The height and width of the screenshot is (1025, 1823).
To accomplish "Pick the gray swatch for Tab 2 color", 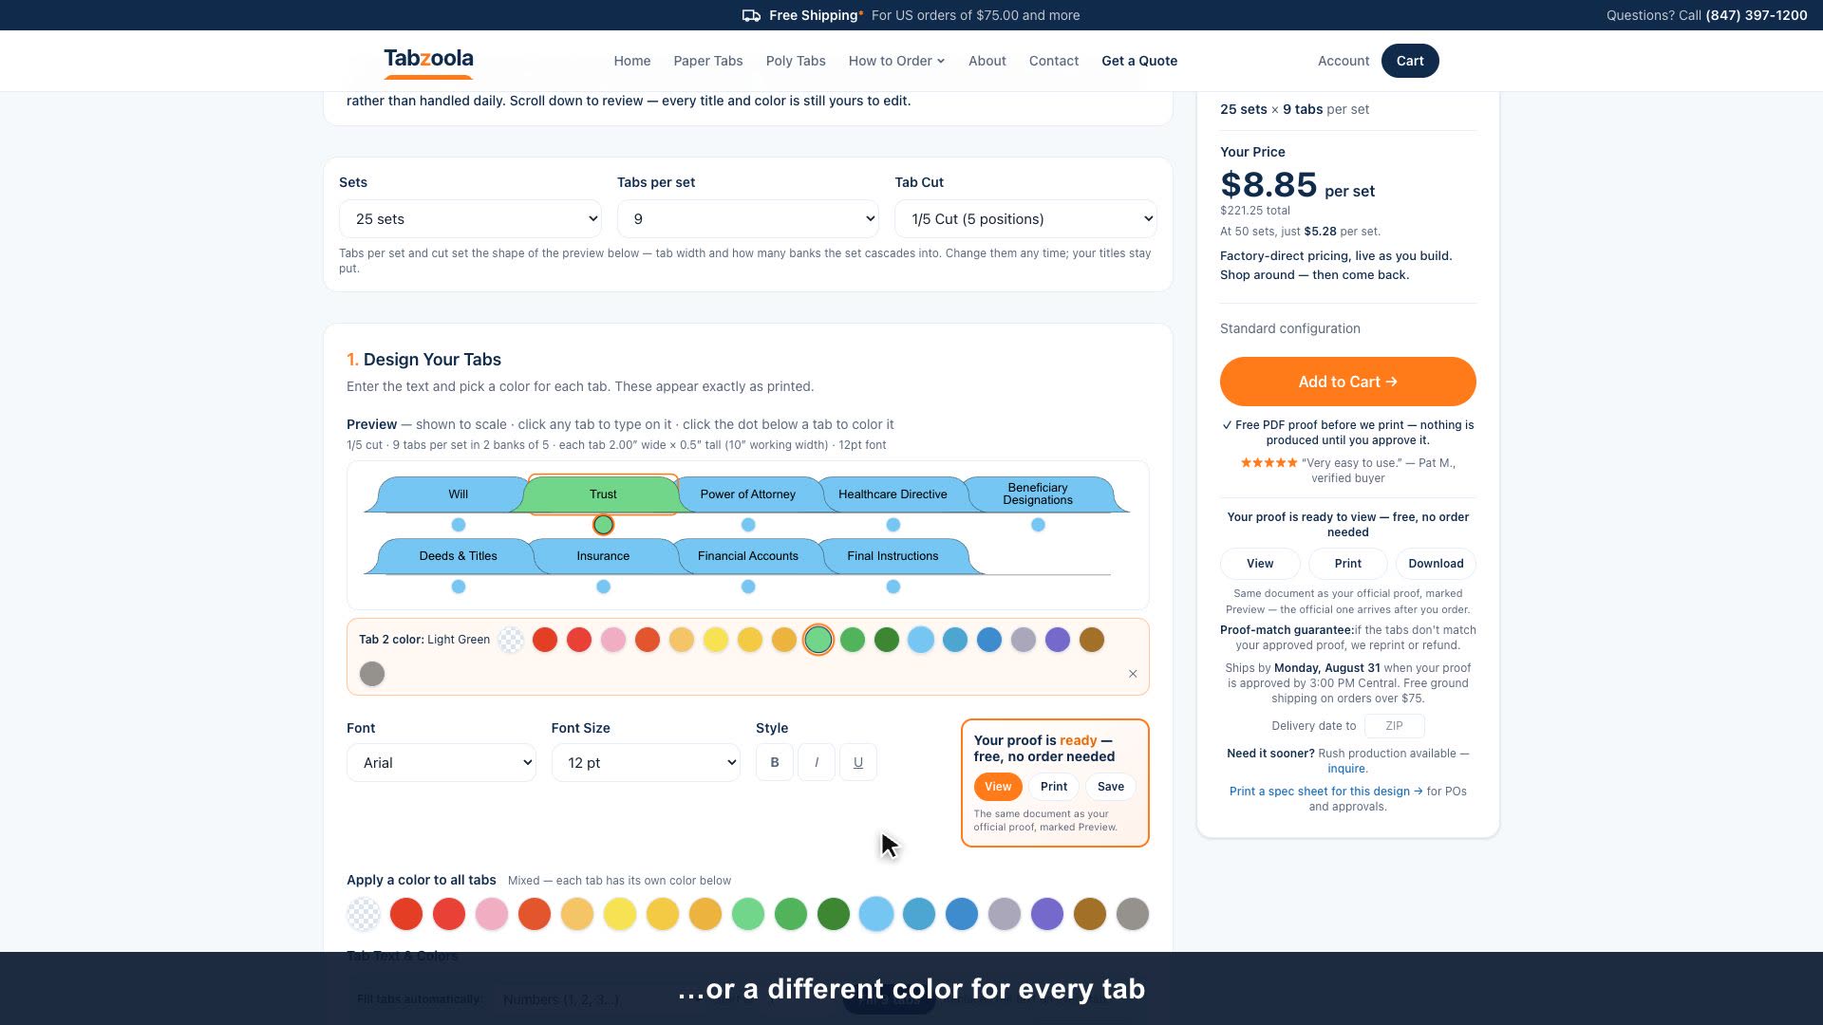I will click(372, 674).
